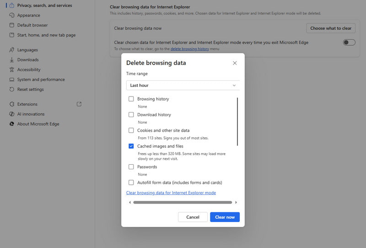Open Extensions from the sidebar
The height and width of the screenshot is (248, 366).
[27, 104]
